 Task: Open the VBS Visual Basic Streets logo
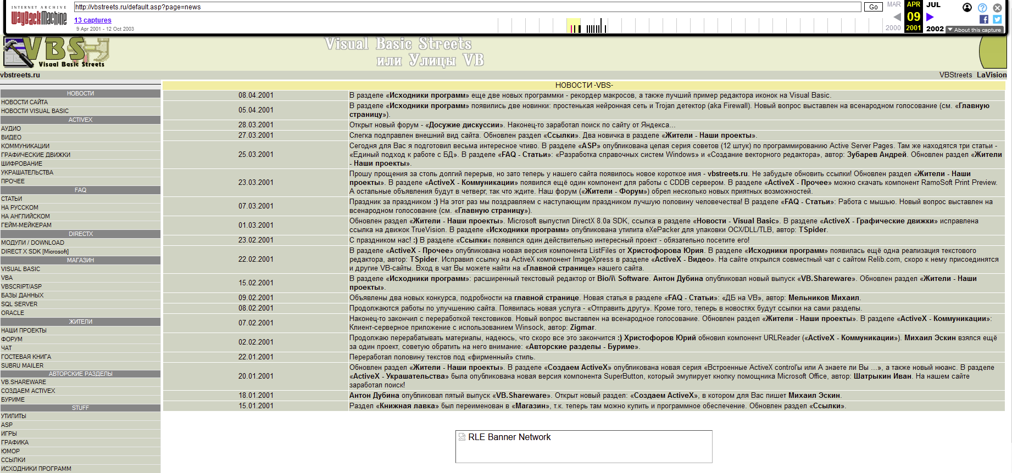click(57, 53)
